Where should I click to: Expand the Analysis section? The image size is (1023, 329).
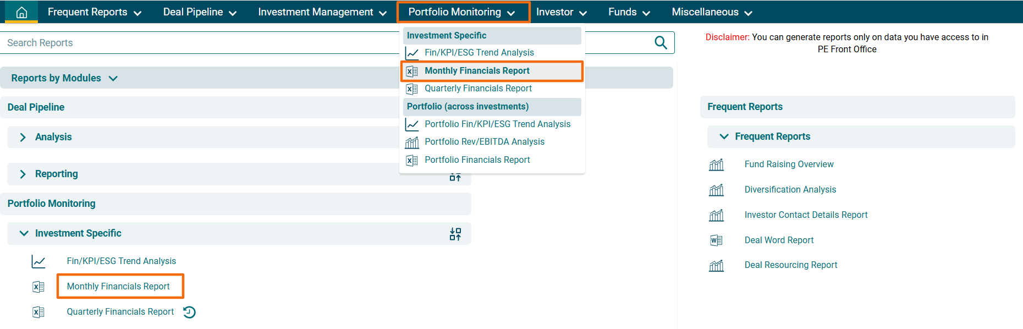[x=23, y=137]
